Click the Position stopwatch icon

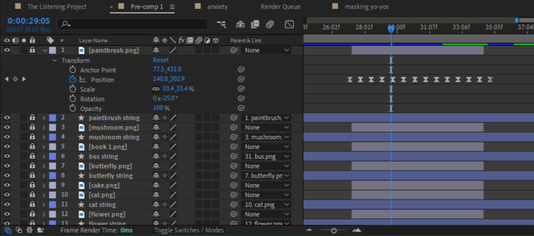(x=73, y=79)
